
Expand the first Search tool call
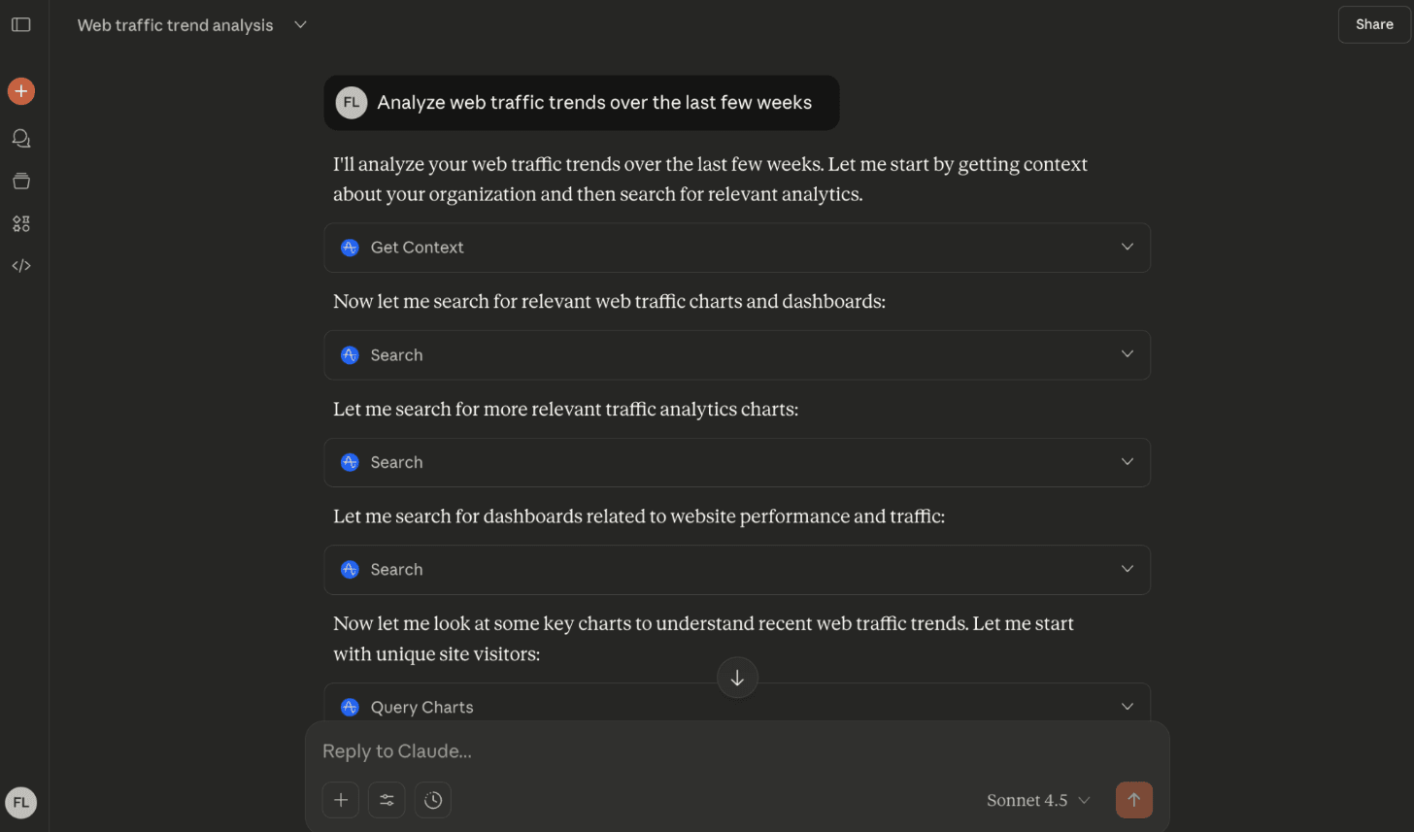pos(736,355)
